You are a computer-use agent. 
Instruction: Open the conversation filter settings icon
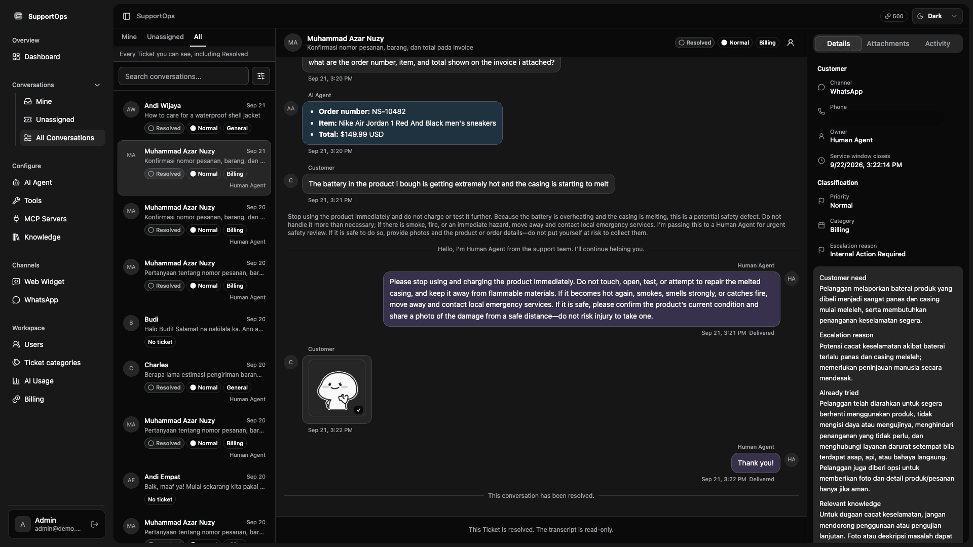coord(261,76)
